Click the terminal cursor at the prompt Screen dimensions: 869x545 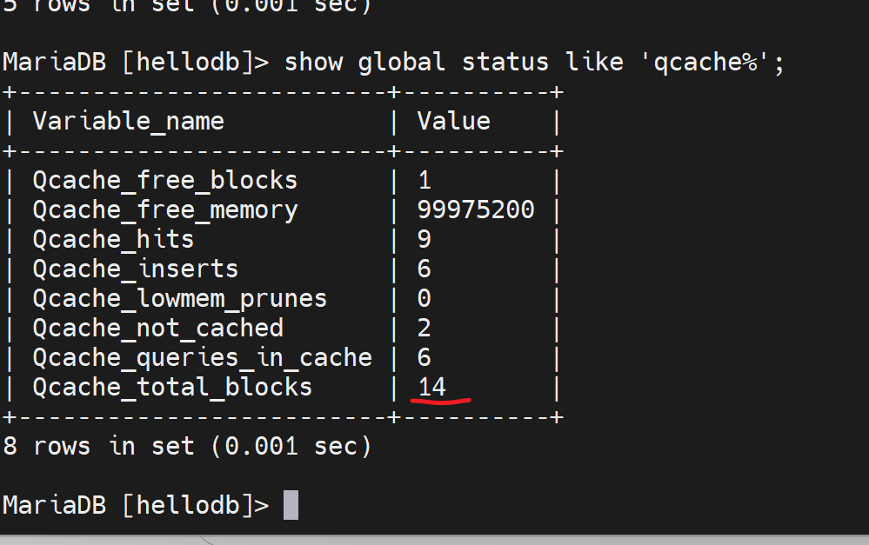point(291,505)
